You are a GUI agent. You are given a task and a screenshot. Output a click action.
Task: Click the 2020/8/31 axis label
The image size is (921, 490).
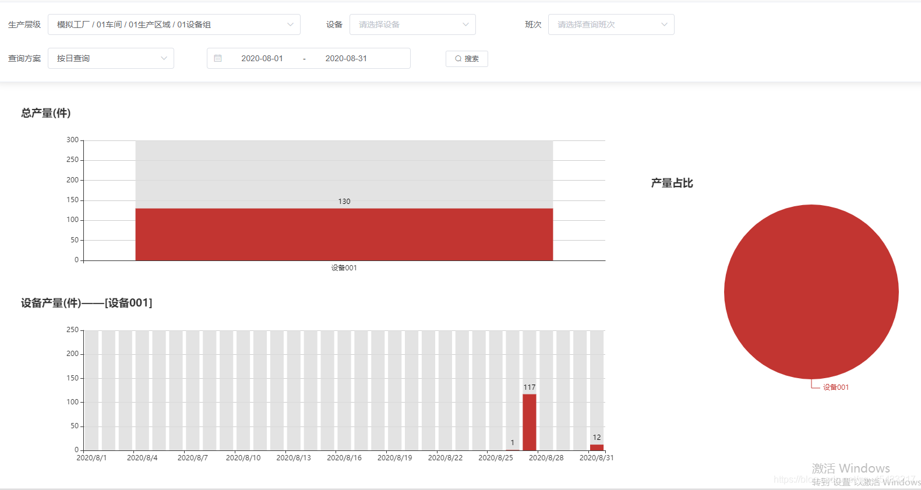pyautogui.click(x=597, y=458)
